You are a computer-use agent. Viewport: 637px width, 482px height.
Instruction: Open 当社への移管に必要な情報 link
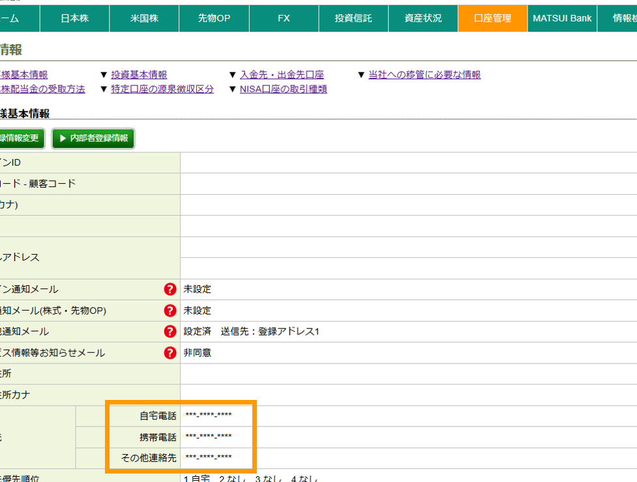[424, 75]
